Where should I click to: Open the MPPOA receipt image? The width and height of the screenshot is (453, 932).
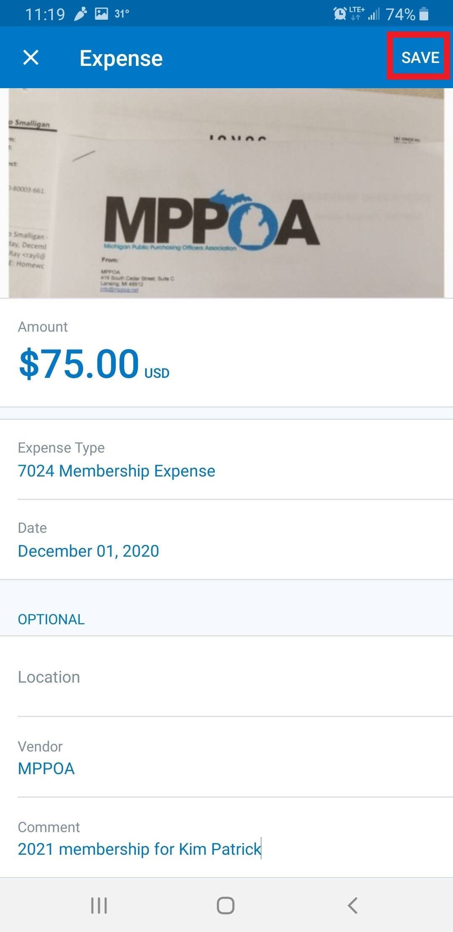coord(226,193)
